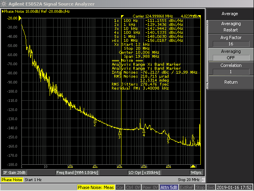Viewport: 254px width, 191px height.
Task: Click the Residual FM 3.40098 kHz readout
Action: (x=140, y=88)
